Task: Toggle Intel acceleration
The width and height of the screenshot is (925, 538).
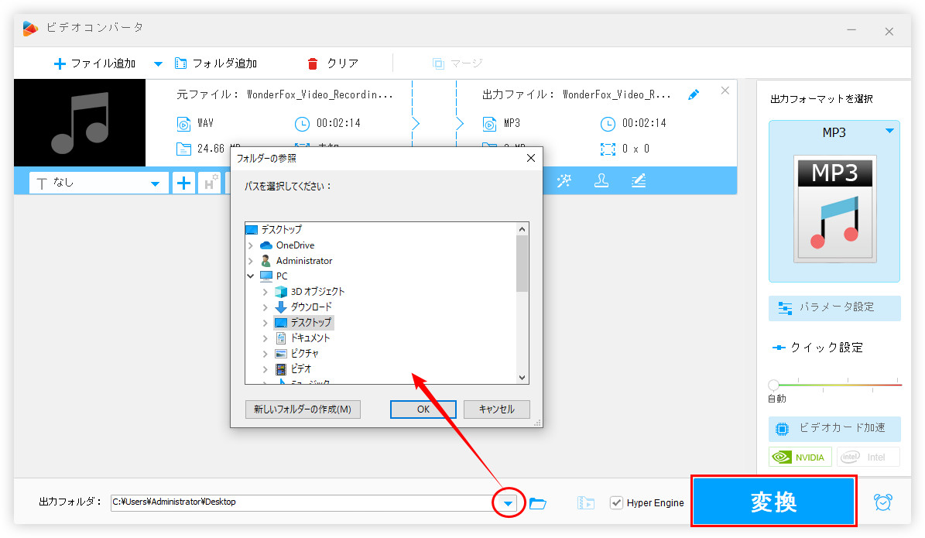Action: point(868,457)
